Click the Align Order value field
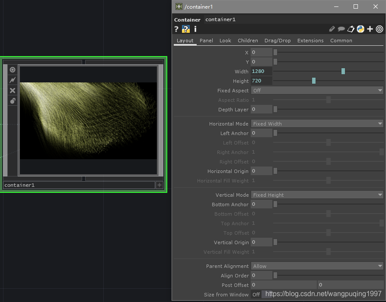Image resolution: width=386 pixels, height=302 pixels. coord(262,275)
